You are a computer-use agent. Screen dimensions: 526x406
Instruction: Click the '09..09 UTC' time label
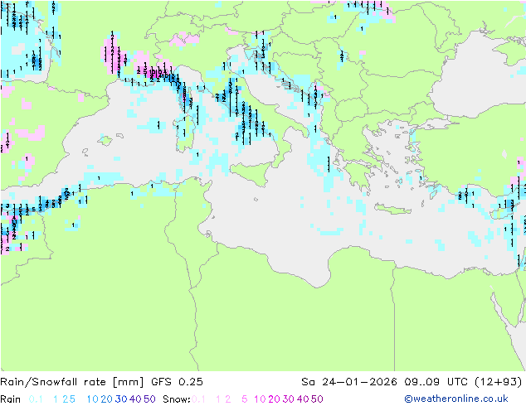[436, 382]
